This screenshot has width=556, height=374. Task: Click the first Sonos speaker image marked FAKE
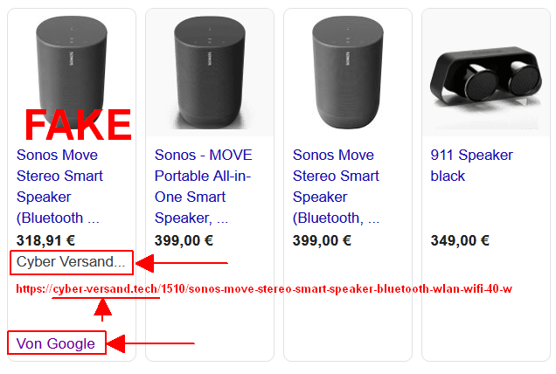pyautogui.click(x=72, y=71)
